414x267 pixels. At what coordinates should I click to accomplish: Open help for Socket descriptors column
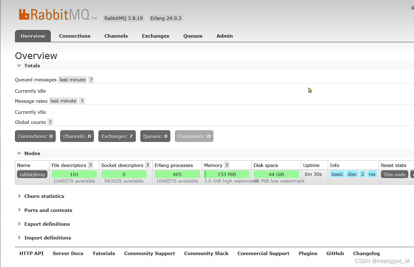[x=148, y=165]
